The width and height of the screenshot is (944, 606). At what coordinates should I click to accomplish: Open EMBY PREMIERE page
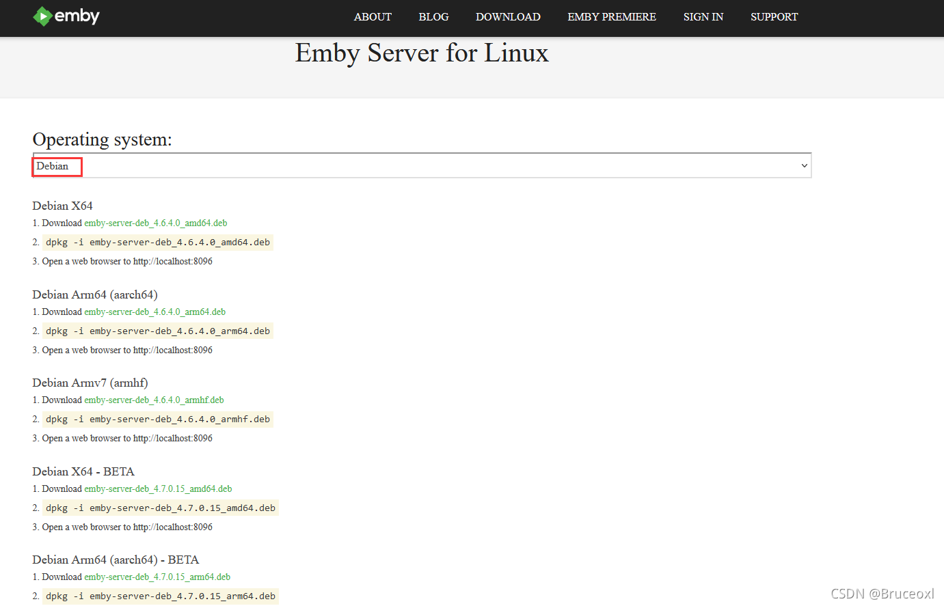(612, 17)
